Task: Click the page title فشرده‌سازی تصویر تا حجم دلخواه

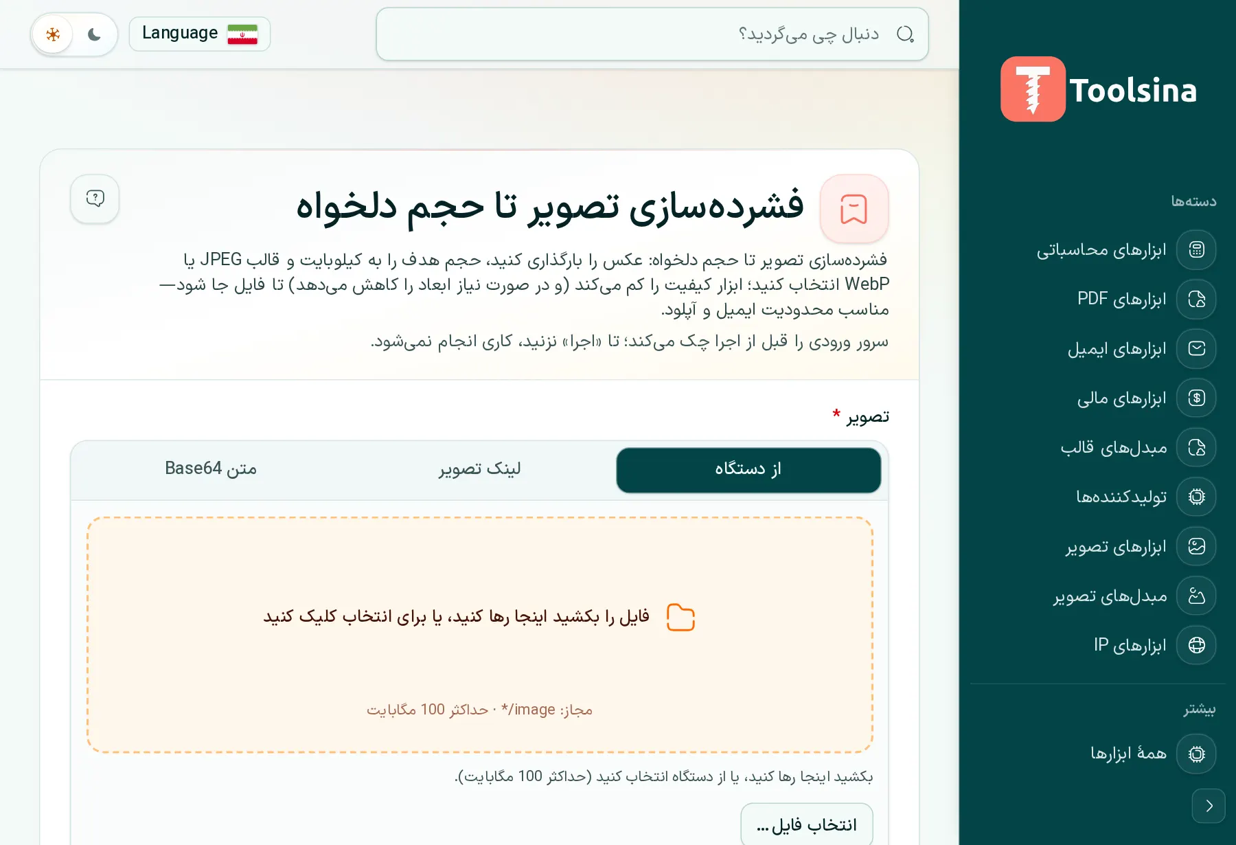Action: click(549, 206)
